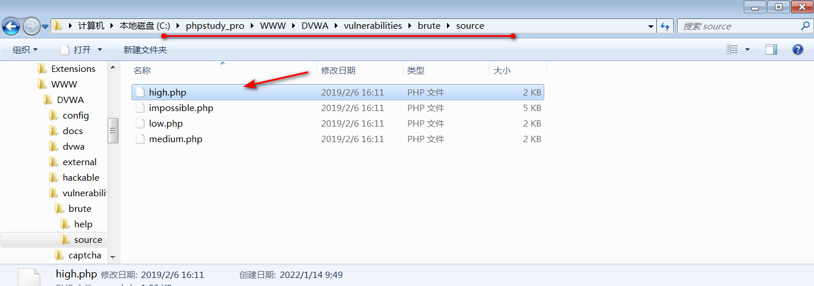Select the captcha folder in tree
Image resolution: width=814 pixels, height=286 pixels.
point(85,256)
